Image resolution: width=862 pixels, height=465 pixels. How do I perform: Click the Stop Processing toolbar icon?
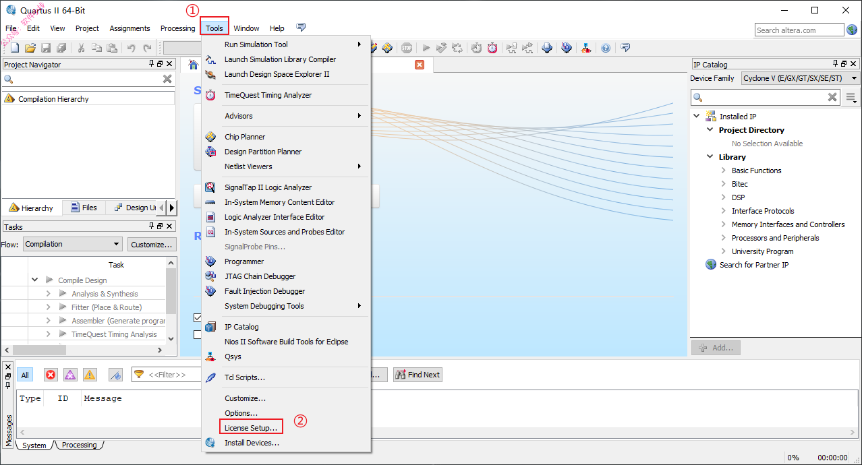click(407, 48)
